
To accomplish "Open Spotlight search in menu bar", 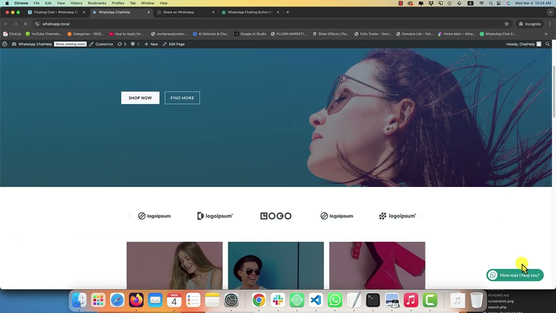I will [x=491, y=3].
